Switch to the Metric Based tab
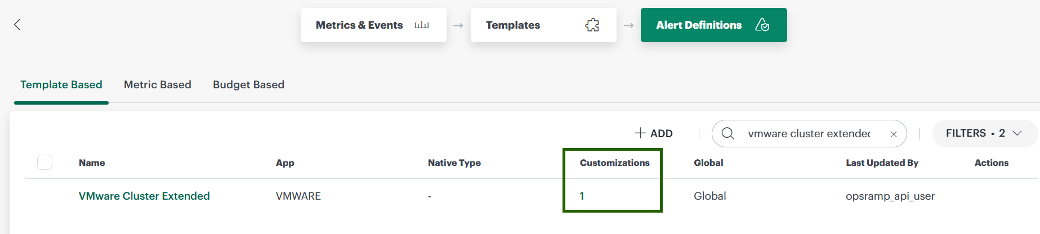The height and width of the screenshot is (234, 1040). point(158,84)
